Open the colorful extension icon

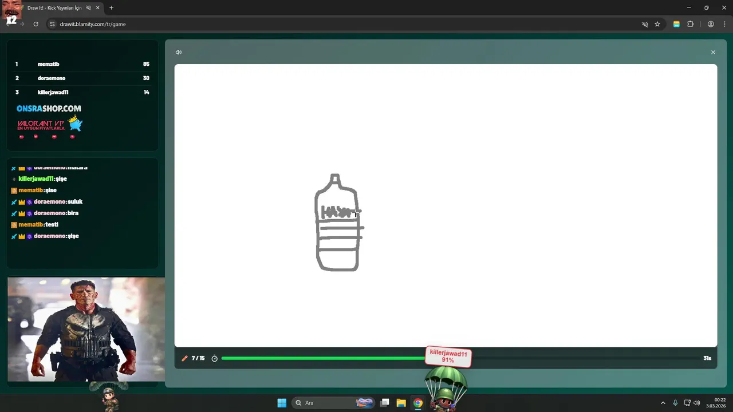676,24
